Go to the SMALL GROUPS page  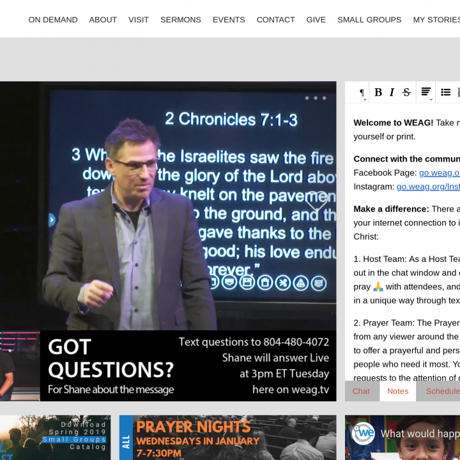coord(369,20)
